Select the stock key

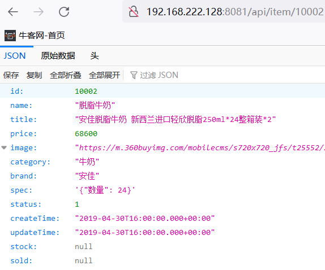(x=24, y=247)
